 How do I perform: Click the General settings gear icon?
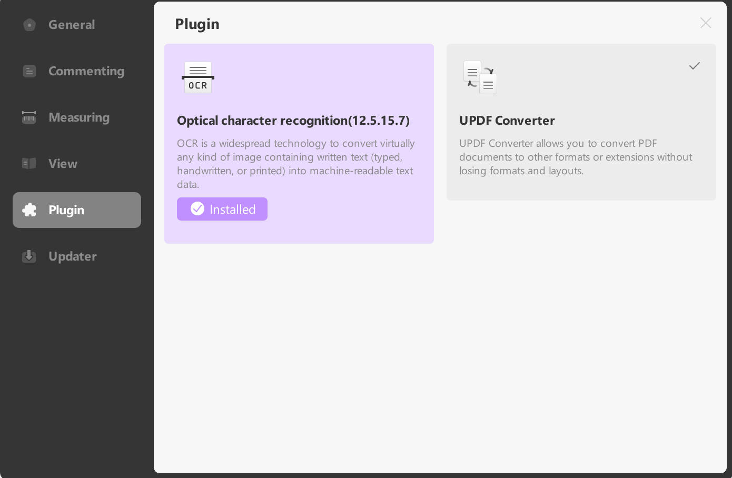coord(29,25)
